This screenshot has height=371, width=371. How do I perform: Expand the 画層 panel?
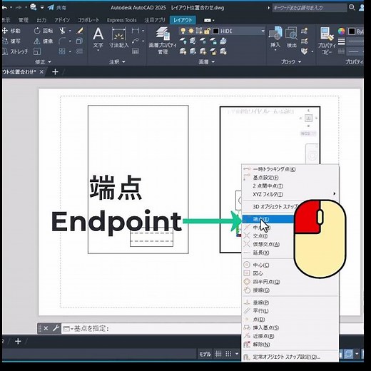coord(206,62)
